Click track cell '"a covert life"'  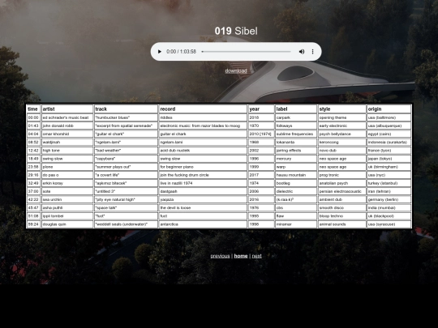click(126, 175)
